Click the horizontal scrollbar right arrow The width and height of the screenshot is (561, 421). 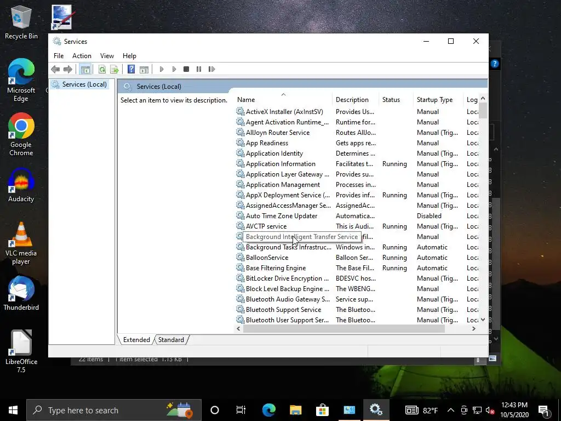tap(474, 329)
